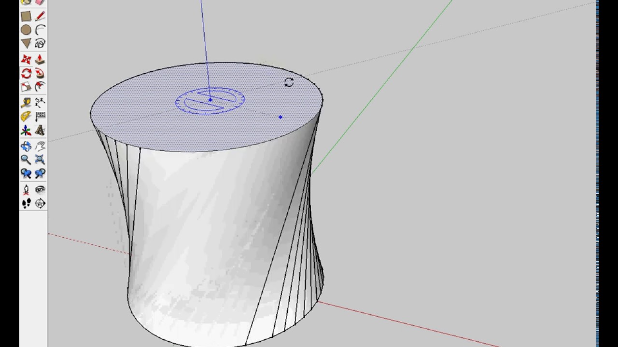
Task: Select the Walk footprints tool
Action: tap(26, 203)
